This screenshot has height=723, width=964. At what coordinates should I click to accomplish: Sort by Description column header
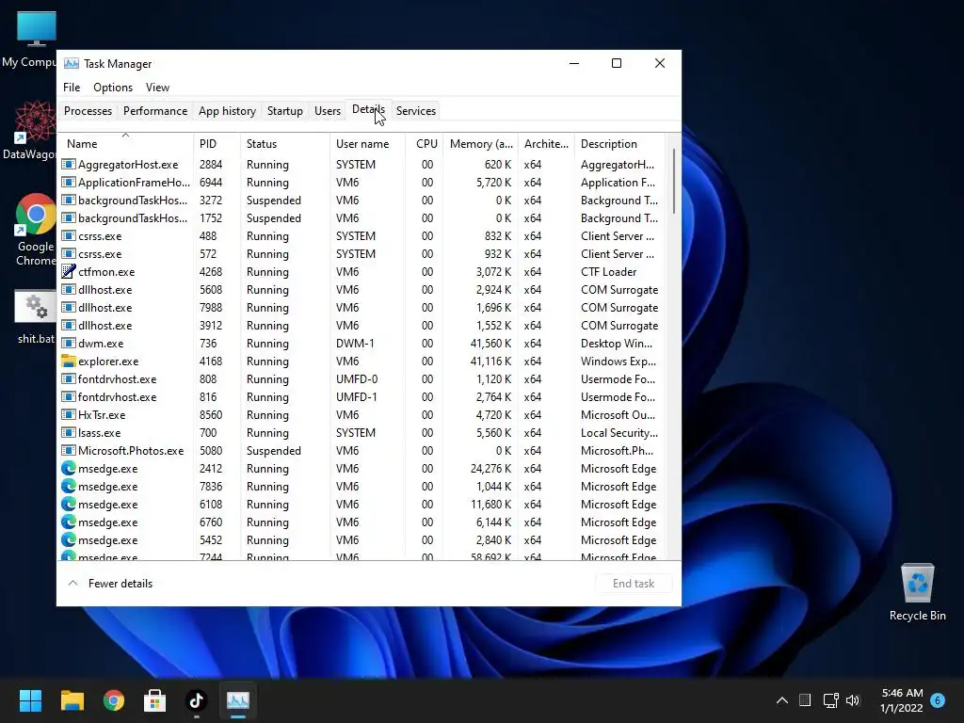click(x=619, y=143)
